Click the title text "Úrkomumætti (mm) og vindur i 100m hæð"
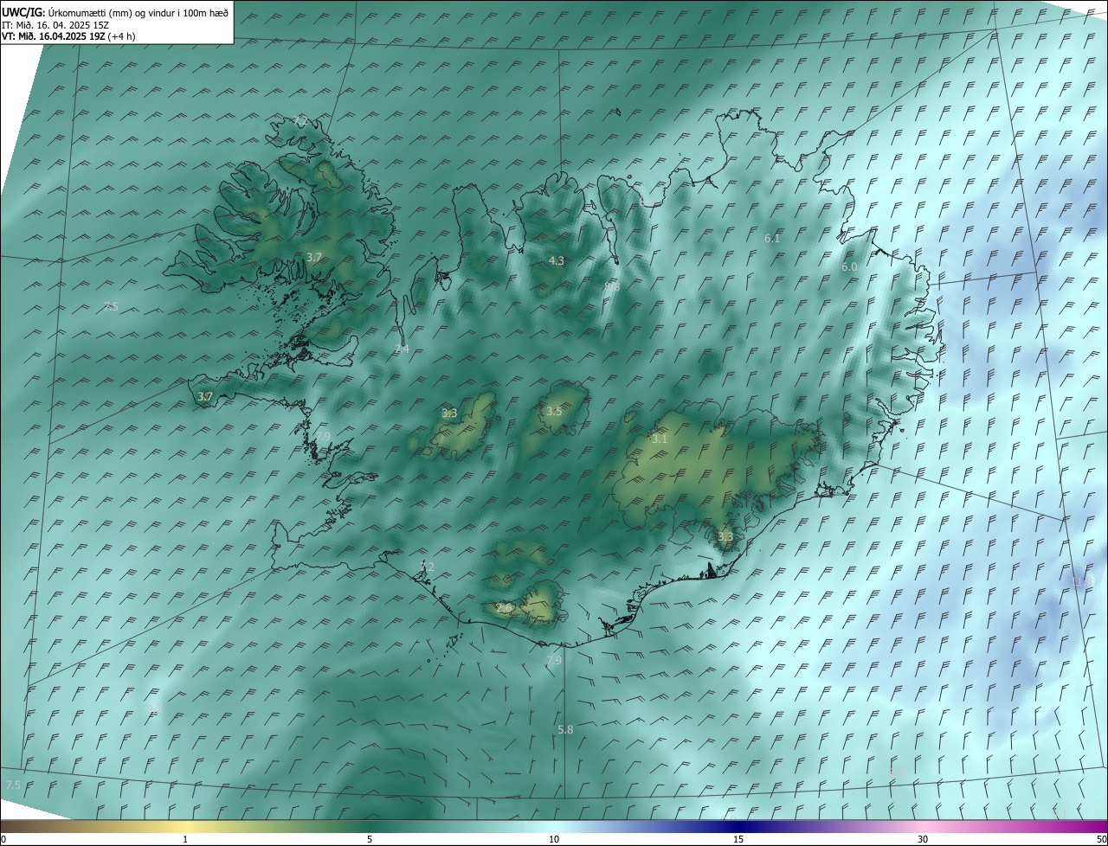The width and height of the screenshot is (1108, 846). coord(138,13)
